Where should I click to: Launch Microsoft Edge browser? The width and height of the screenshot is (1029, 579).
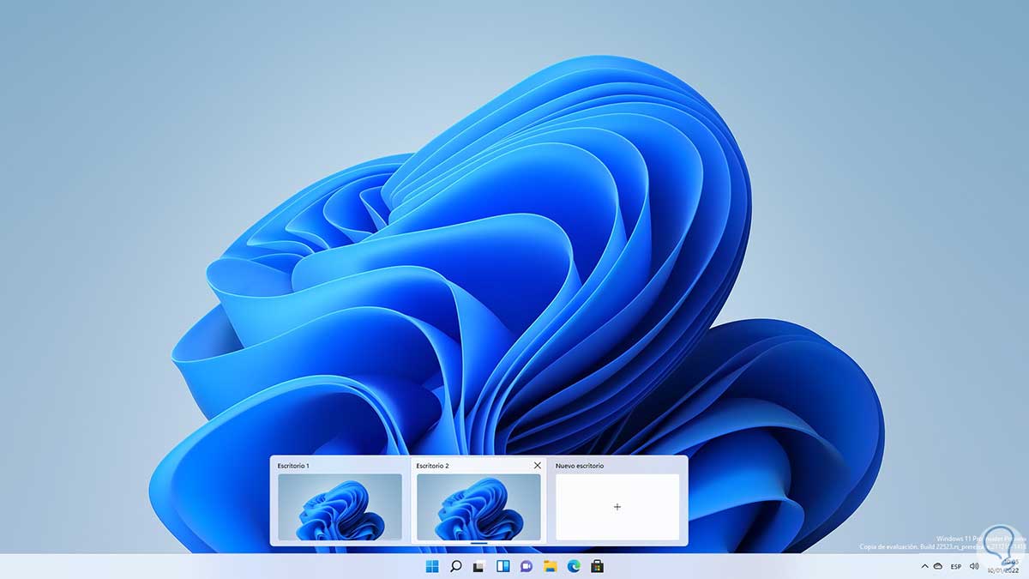[x=574, y=566]
